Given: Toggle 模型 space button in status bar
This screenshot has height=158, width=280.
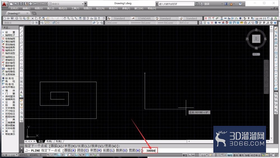Looking at the screenshot, I should [x=185, y=155].
